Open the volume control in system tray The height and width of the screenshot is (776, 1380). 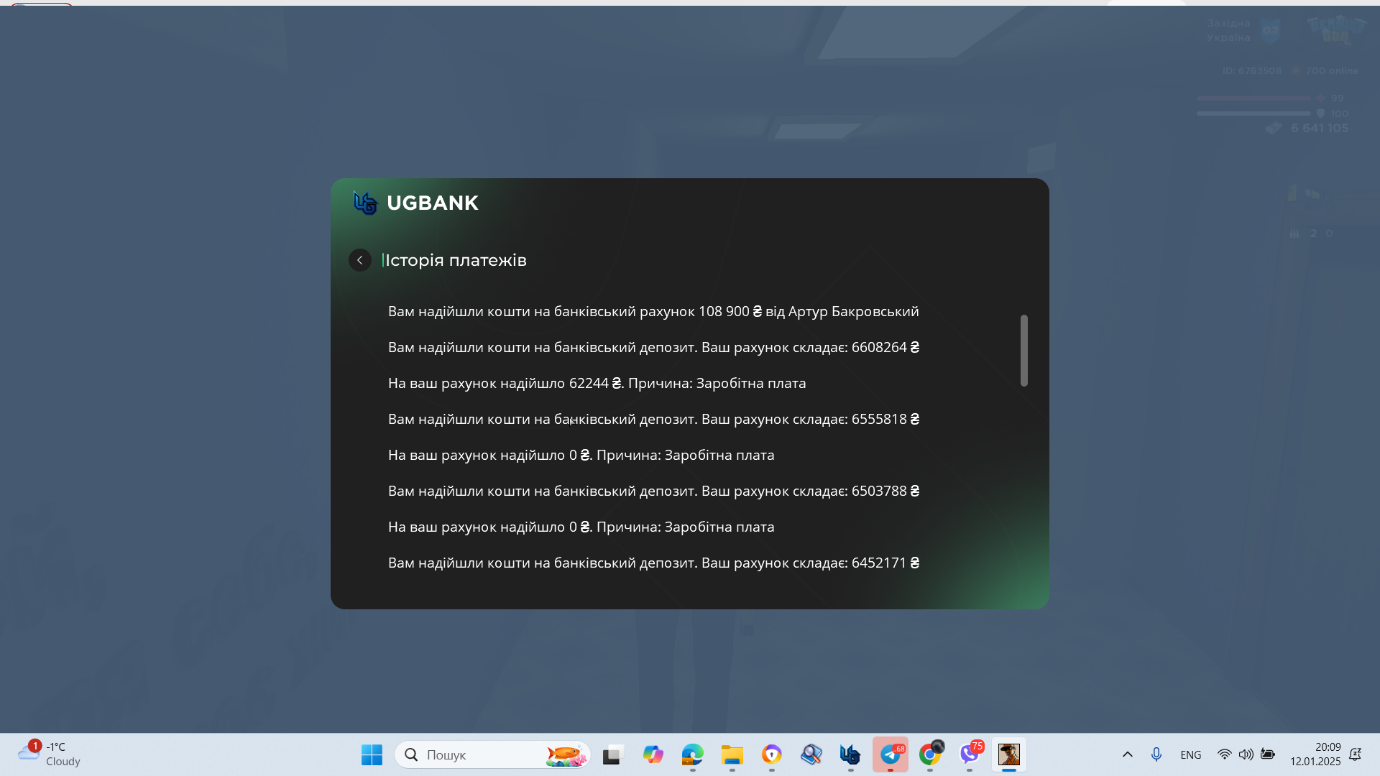1246,754
